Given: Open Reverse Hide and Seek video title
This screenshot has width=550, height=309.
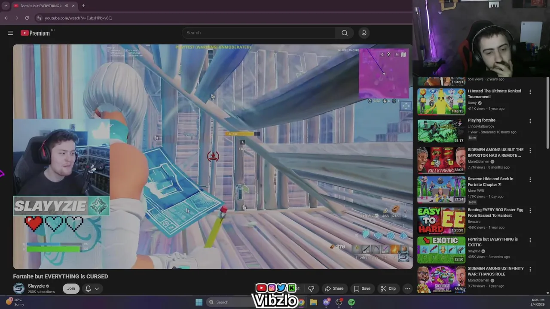Looking at the screenshot, I should click(x=490, y=182).
